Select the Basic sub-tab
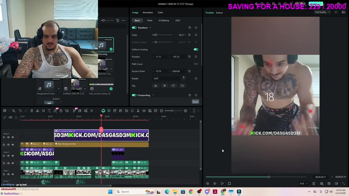This screenshot has width=349, height=196. (x=137, y=20)
